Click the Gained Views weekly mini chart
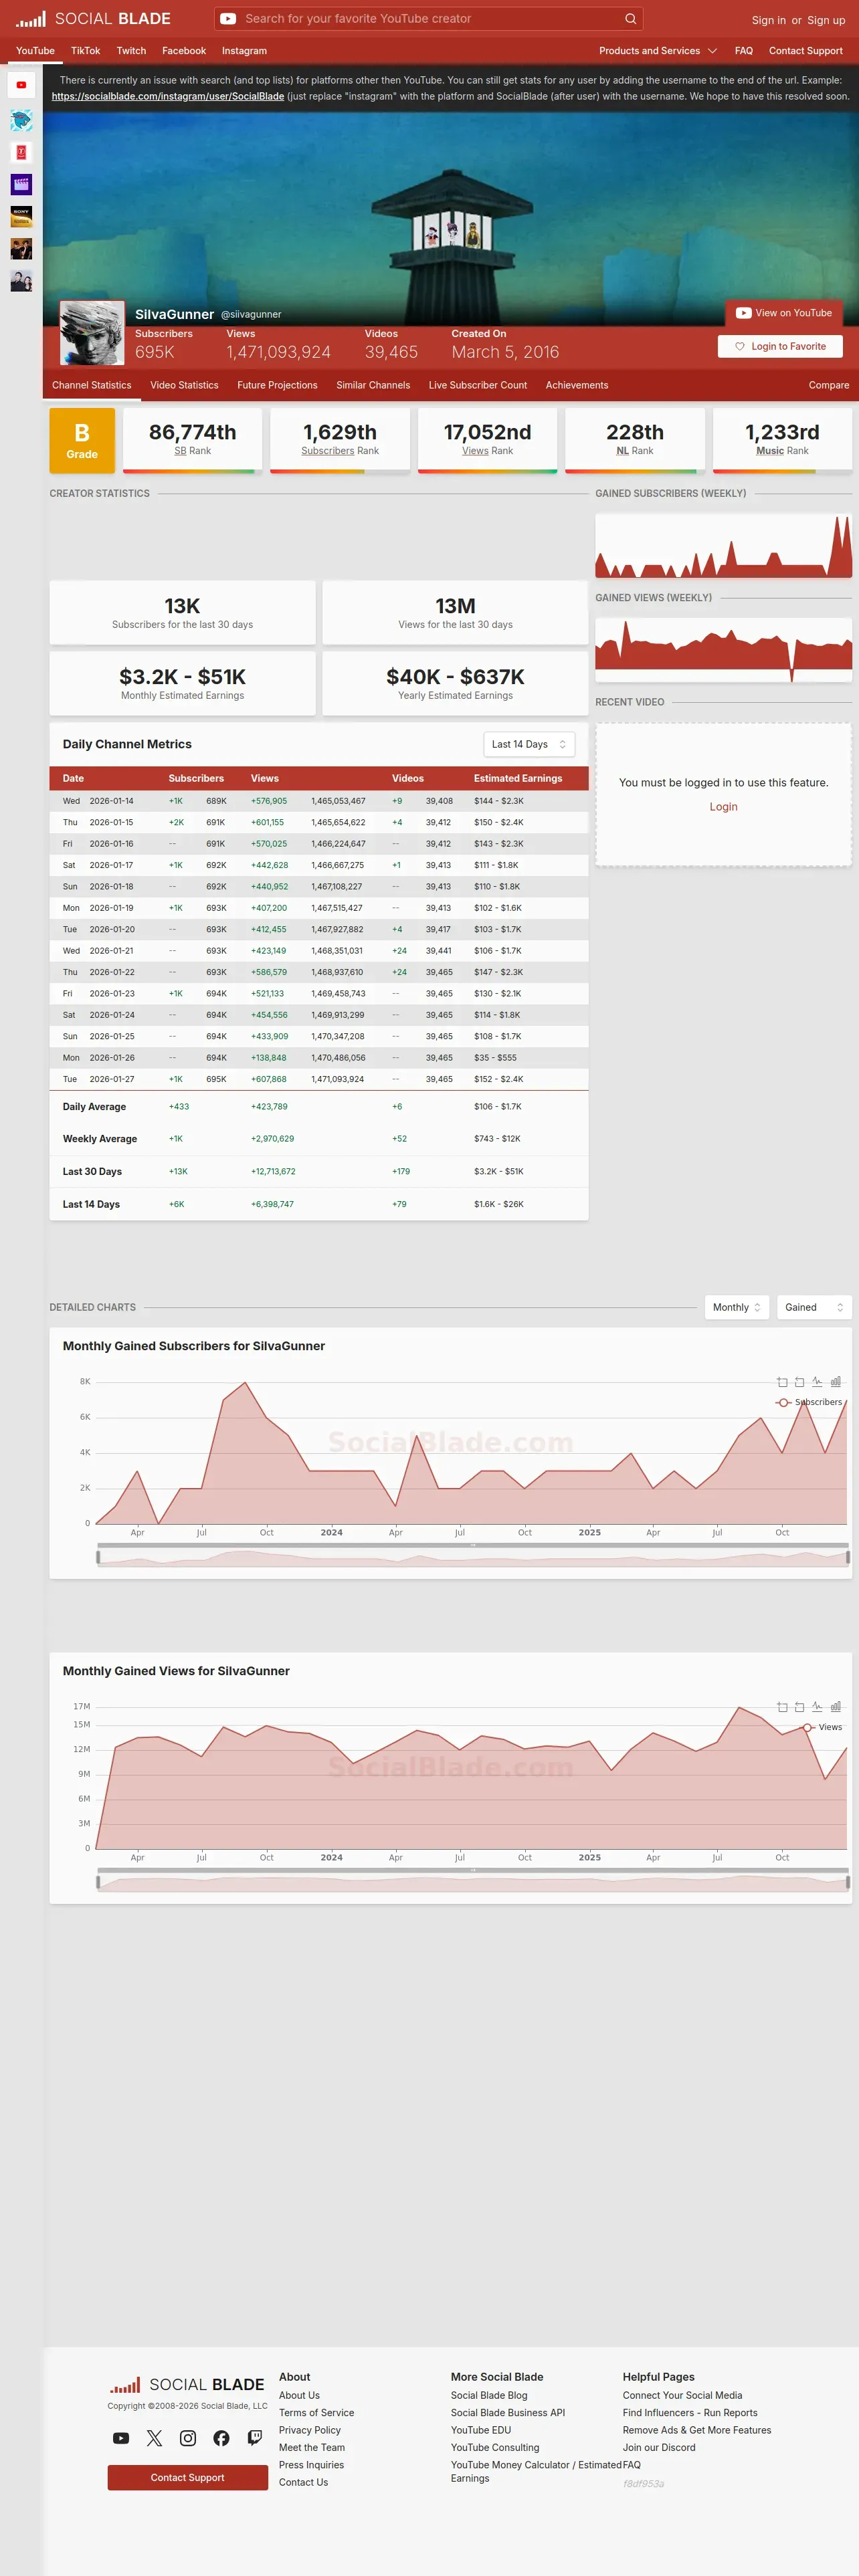859x2576 pixels. pyautogui.click(x=724, y=650)
